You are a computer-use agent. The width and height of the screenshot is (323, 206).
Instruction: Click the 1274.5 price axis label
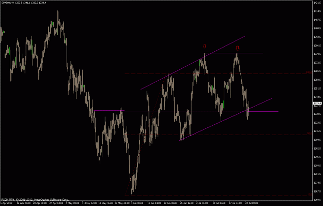pos(317,183)
